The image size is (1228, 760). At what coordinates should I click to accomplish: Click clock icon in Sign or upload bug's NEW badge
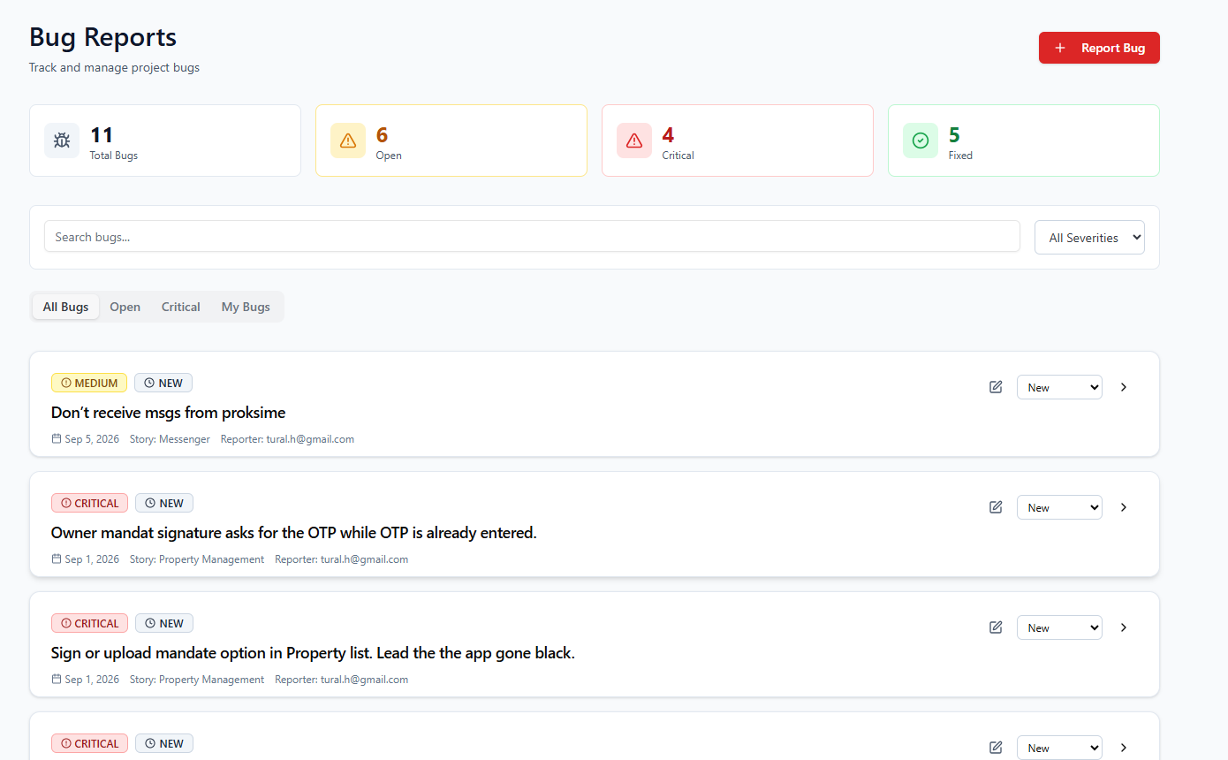150,624
